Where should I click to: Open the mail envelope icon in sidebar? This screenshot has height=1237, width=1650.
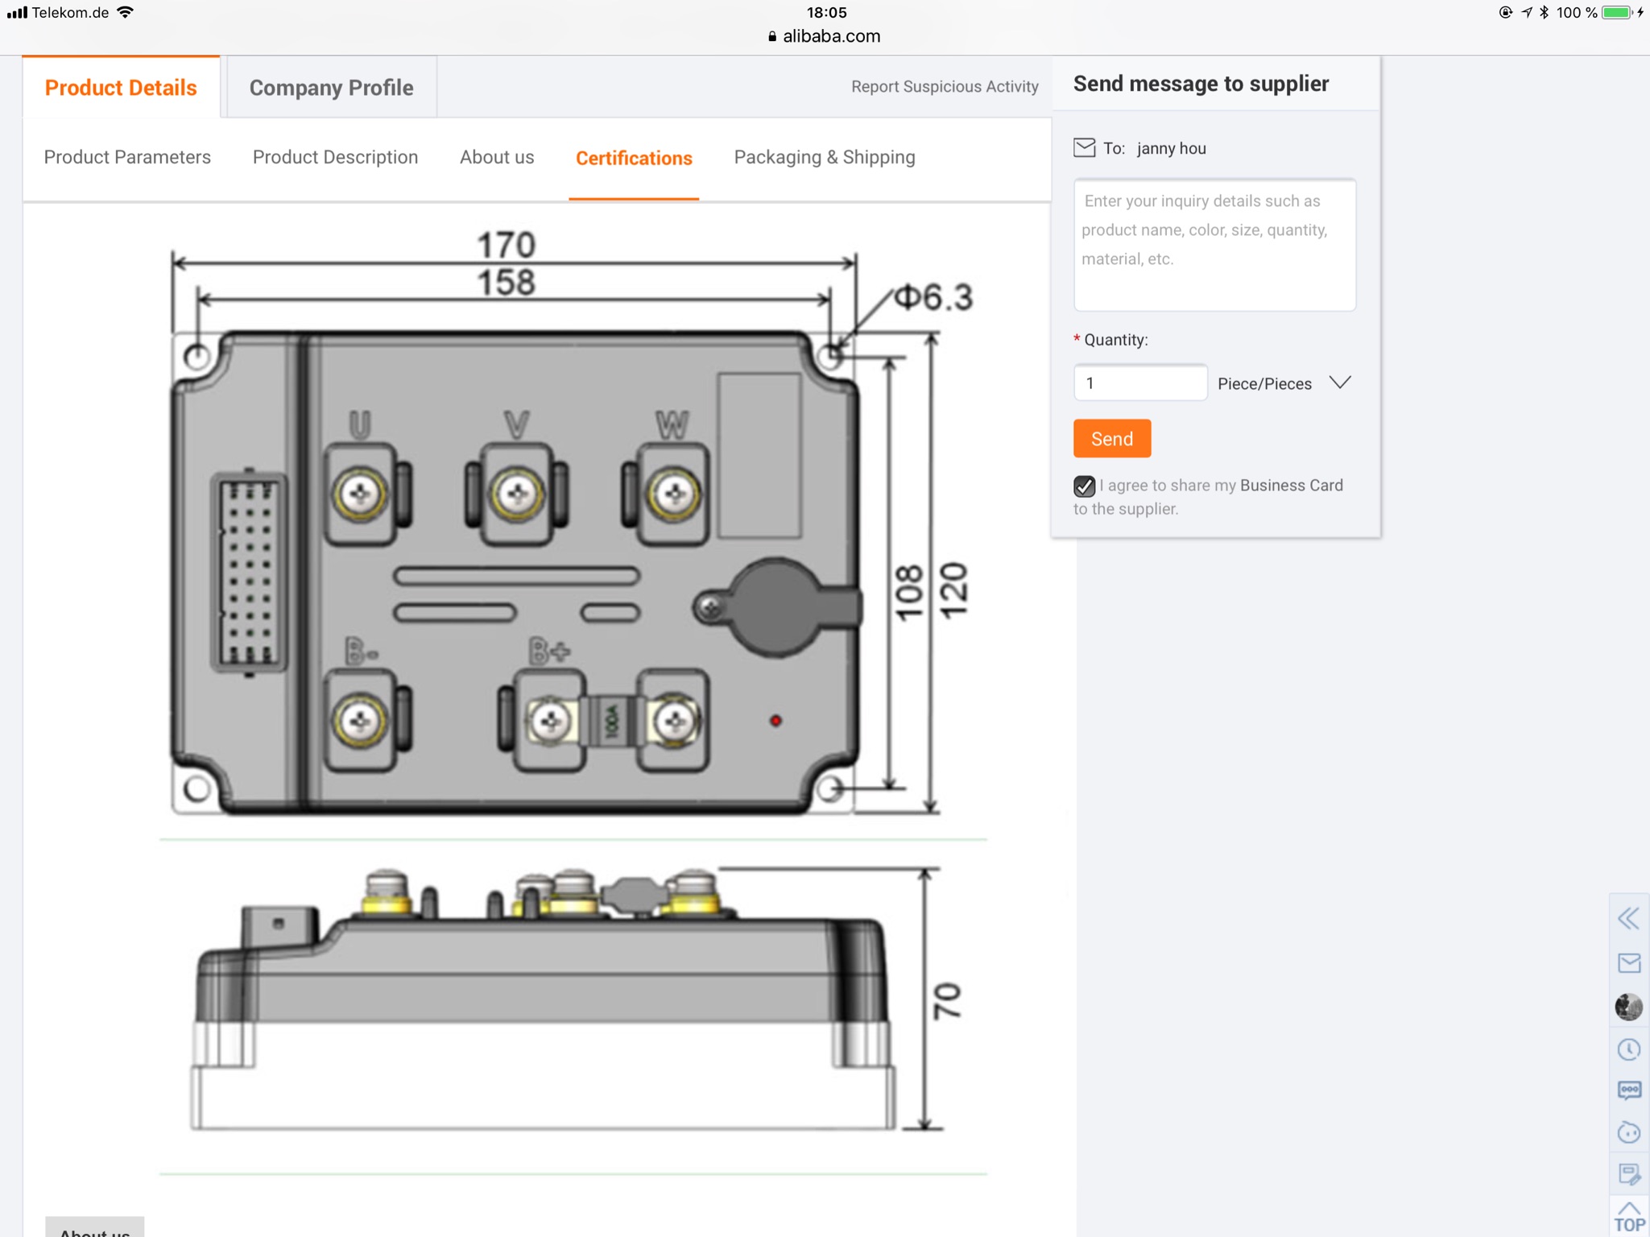pyautogui.click(x=1628, y=962)
